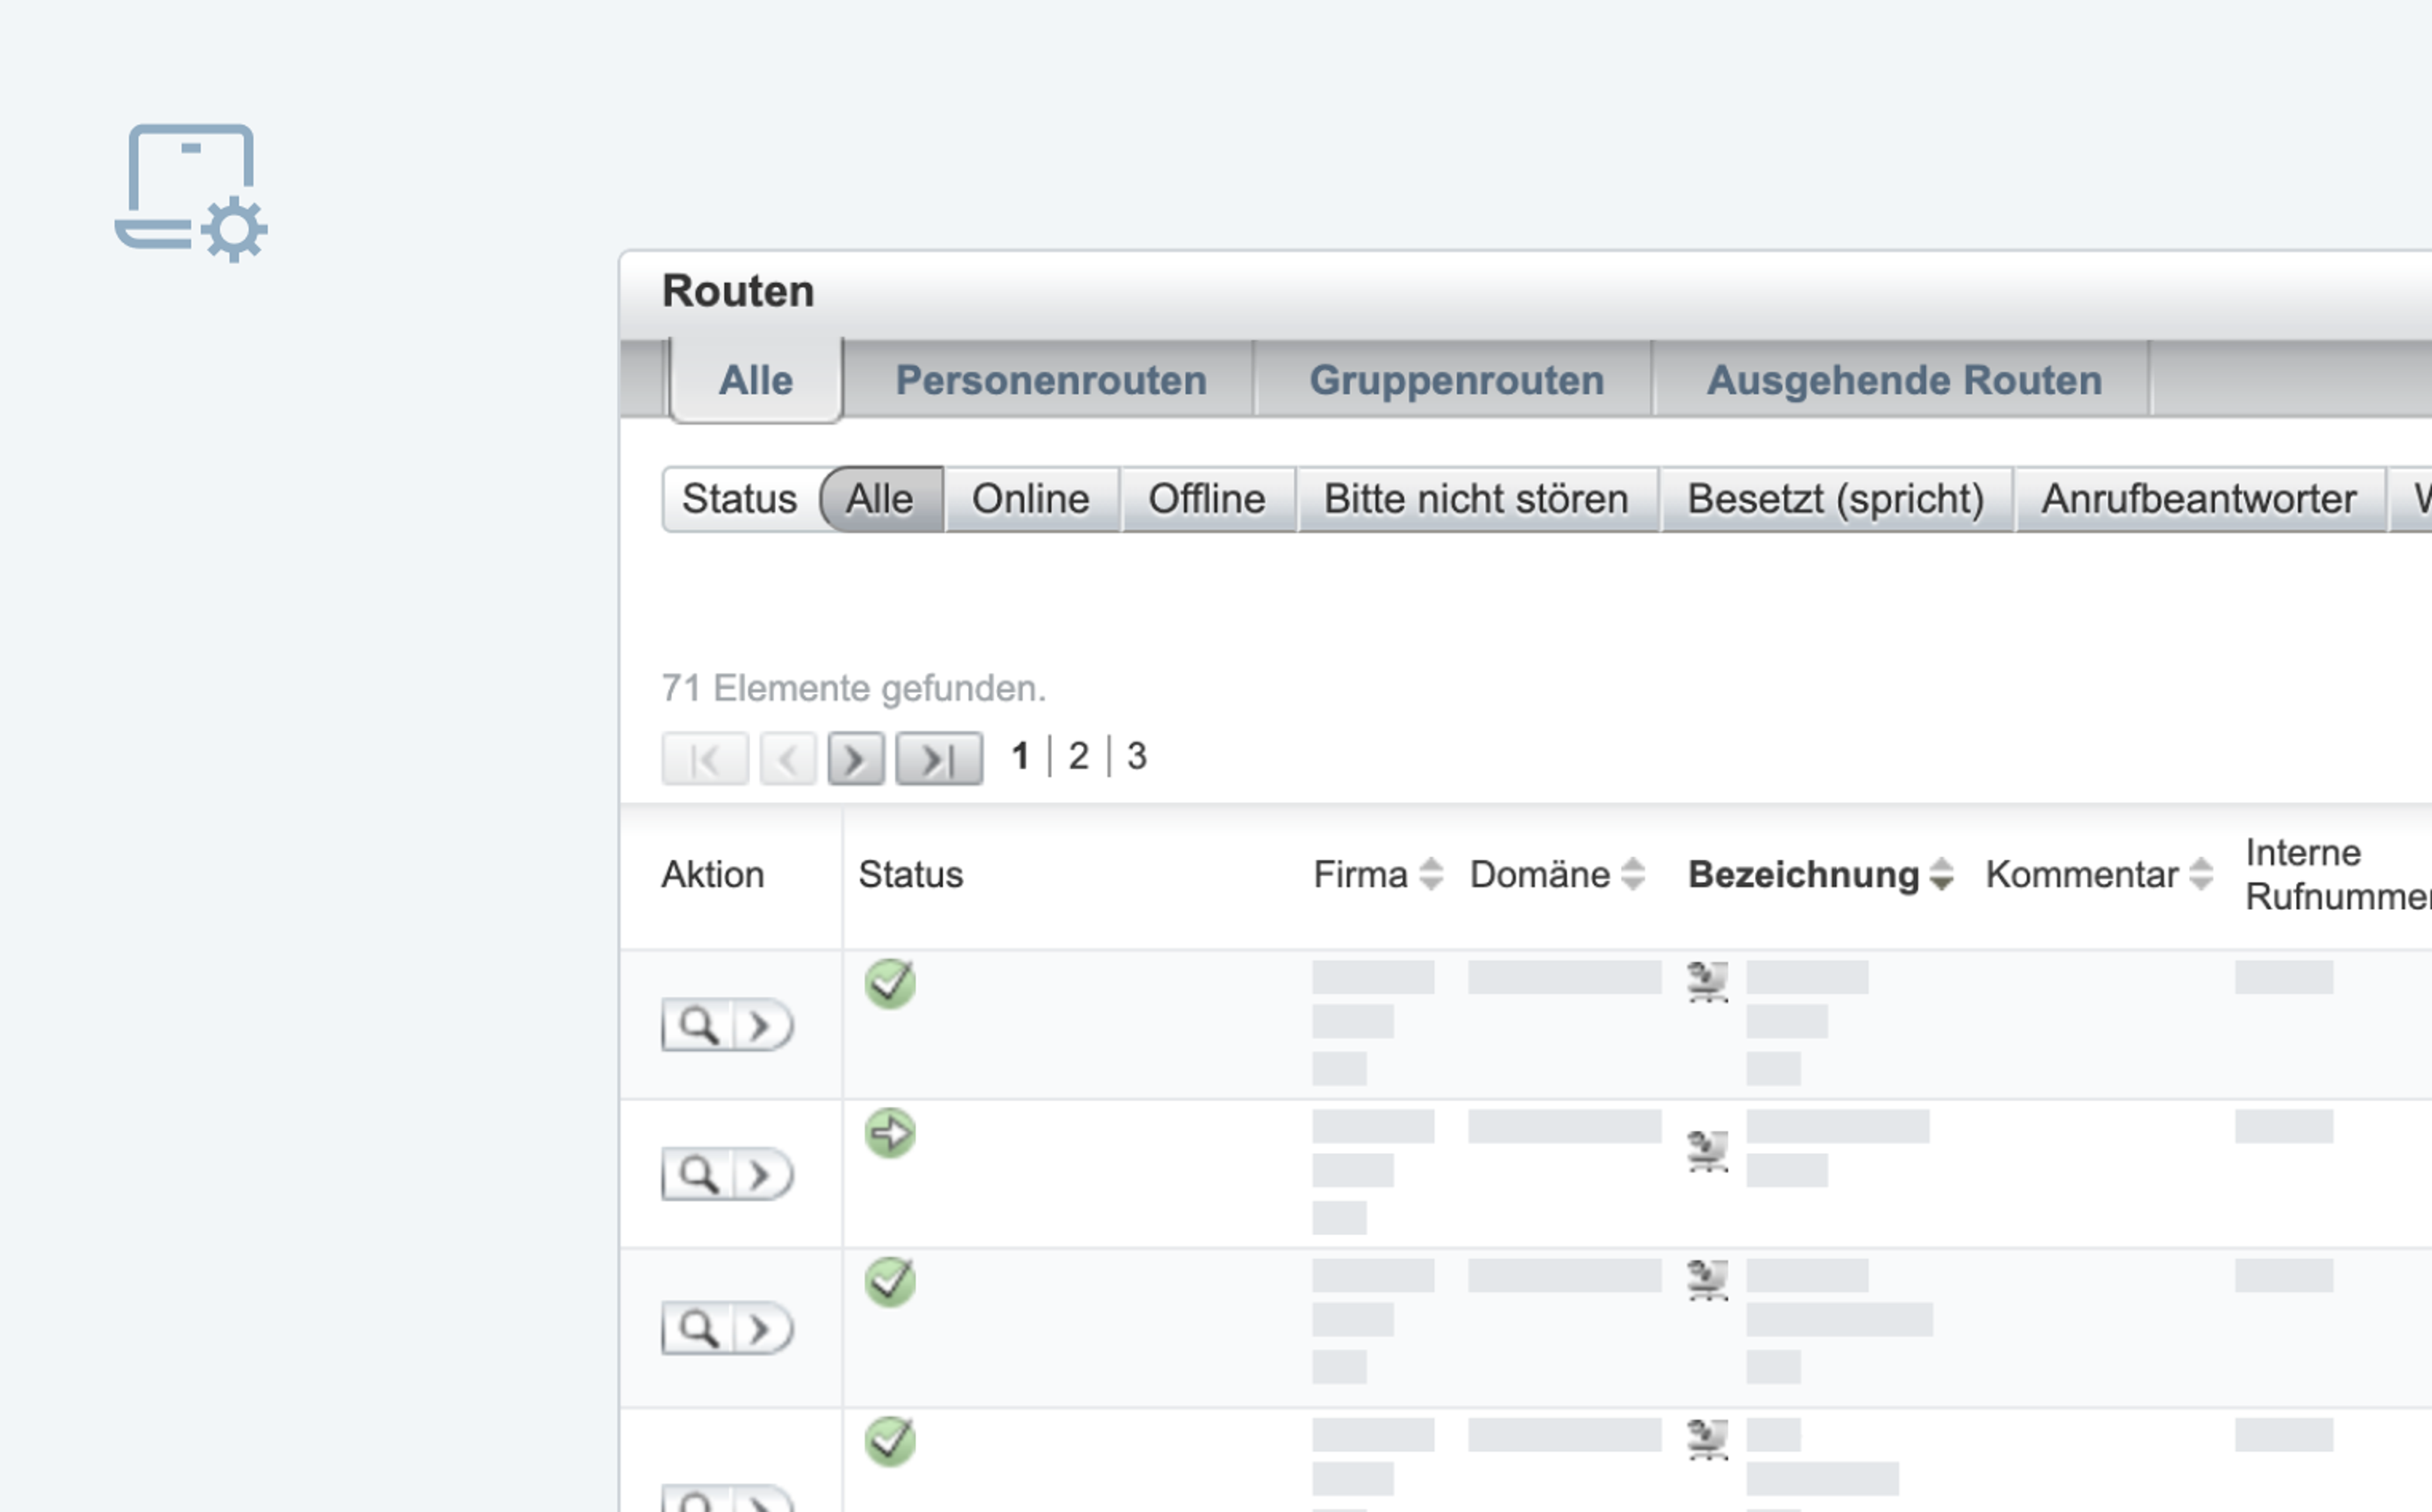Click green arrow forwarding status icon
The height and width of the screenshot is (1512, 2432).
(889, 1133)
